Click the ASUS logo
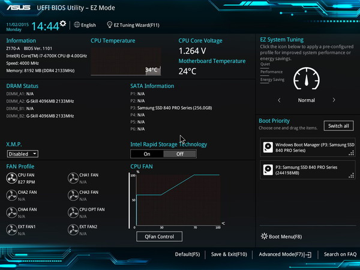The height and width of the screenshot is (270, 360). 19,8
